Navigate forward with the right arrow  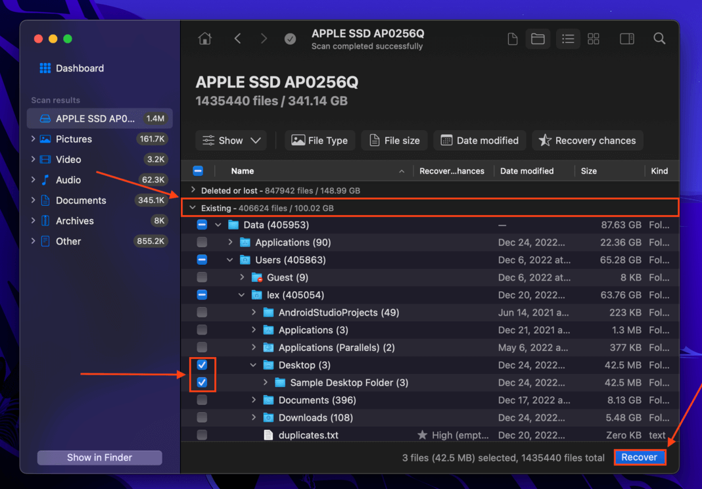click(x=264, y=39)
